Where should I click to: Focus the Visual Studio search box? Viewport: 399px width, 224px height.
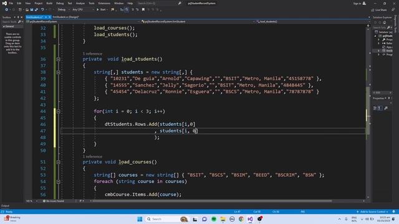[x=159, y=3]
